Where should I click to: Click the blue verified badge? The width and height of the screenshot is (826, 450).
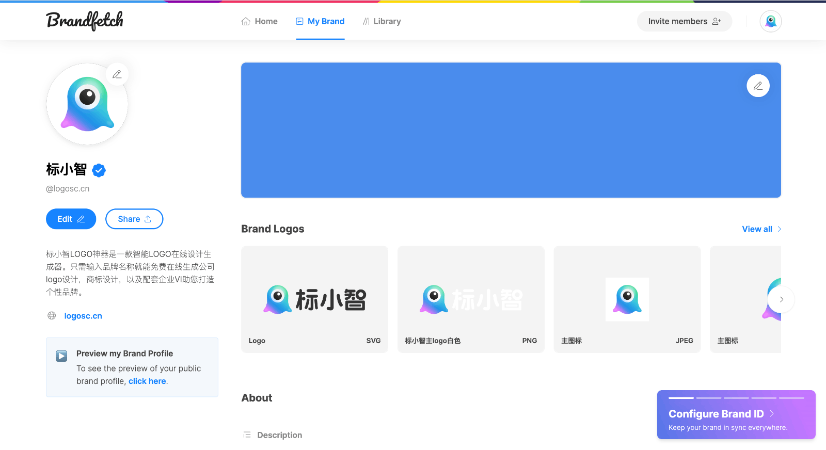pyautogui.click(x=99, y=170)
